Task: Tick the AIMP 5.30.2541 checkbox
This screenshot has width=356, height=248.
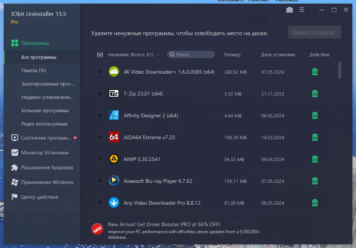Action: pos(100,159)
